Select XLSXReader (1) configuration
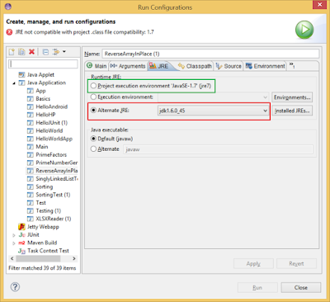330x302 pixels. [x=54, y=219]
